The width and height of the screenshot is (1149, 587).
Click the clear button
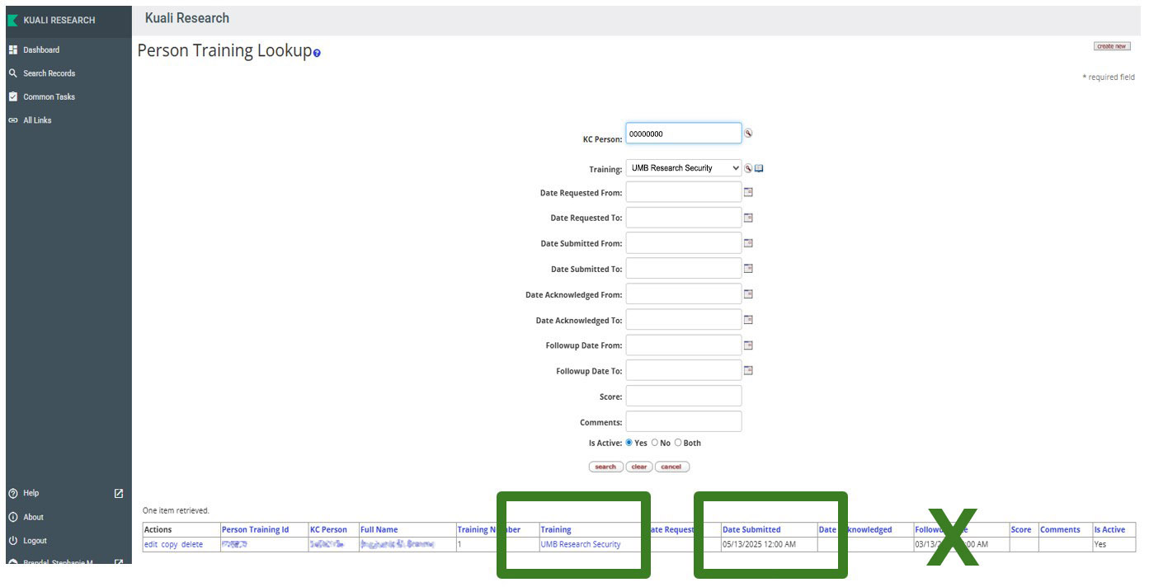pos(639,467)
